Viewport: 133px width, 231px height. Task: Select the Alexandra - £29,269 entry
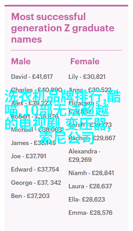point(84,156)
